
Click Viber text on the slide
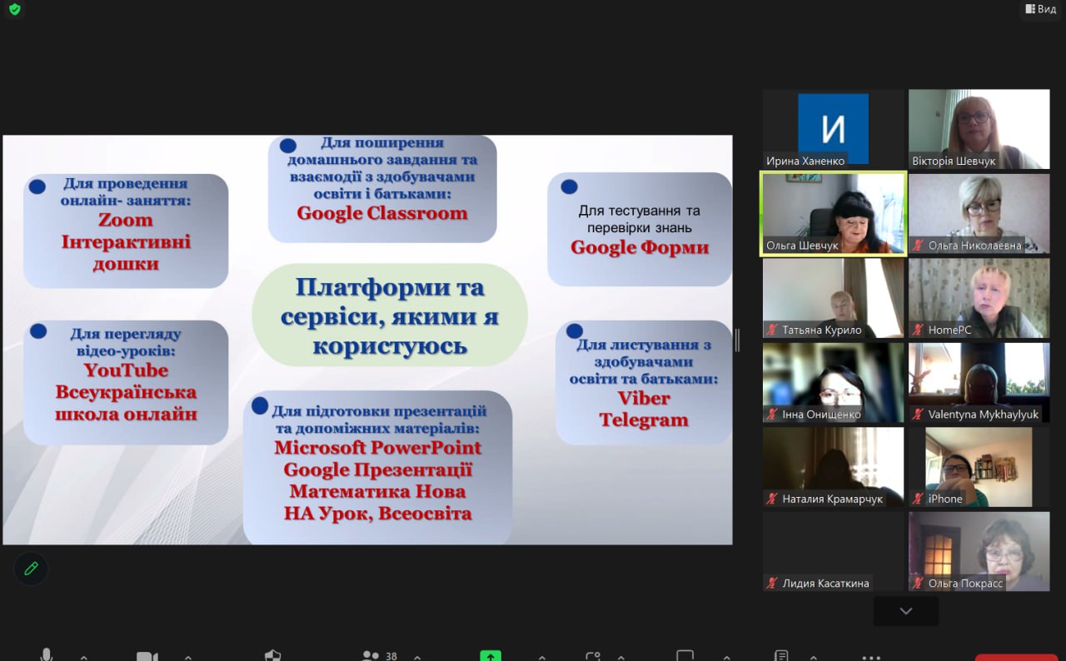tap(644, 398)
